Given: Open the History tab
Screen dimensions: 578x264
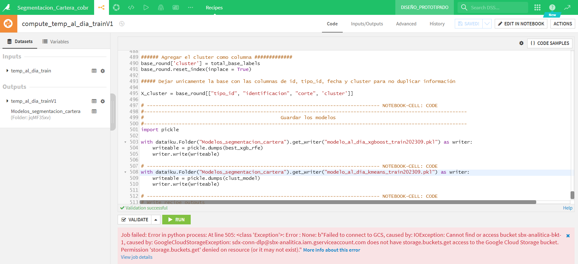Looking at the screenshot, I should pos(437,24).
